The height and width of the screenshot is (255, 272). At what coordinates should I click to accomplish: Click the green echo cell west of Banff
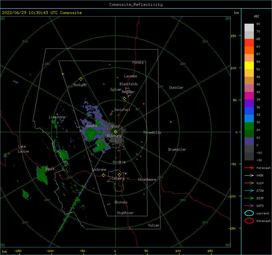click(42, 175)
